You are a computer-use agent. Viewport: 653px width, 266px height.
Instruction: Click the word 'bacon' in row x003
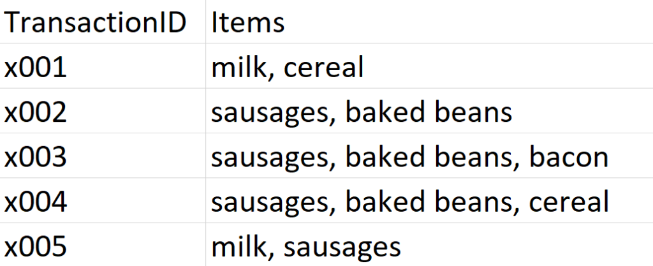pyautogui.click(x=568, y=157)
